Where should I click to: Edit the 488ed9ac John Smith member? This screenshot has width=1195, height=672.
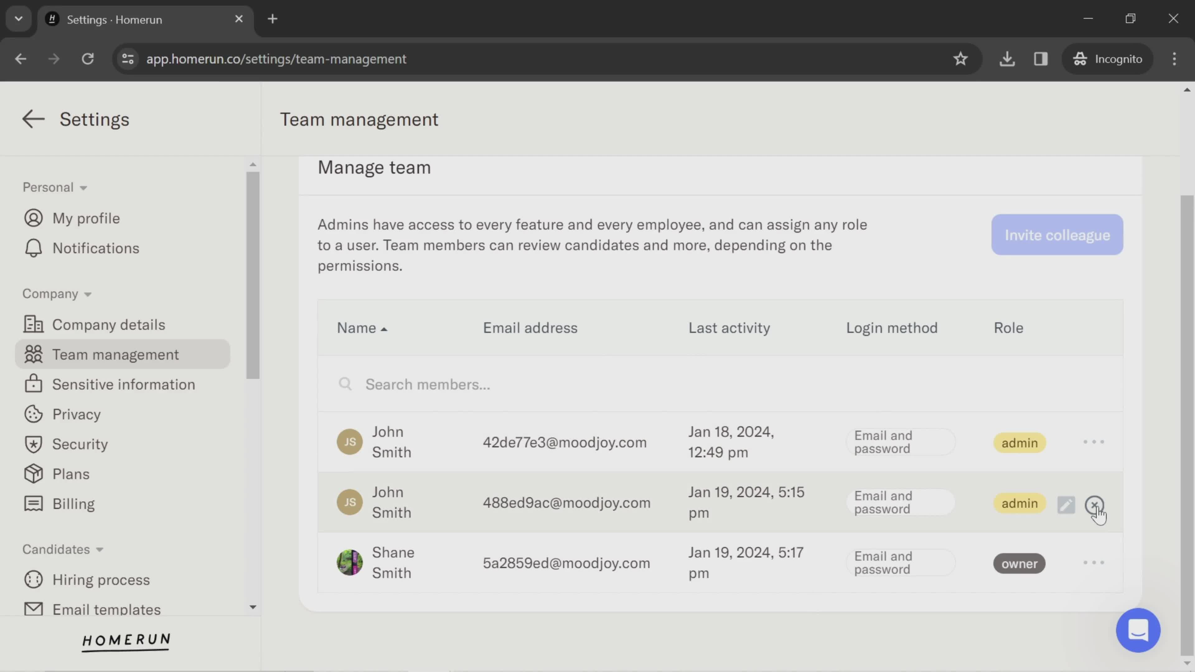click(1066, 505)
